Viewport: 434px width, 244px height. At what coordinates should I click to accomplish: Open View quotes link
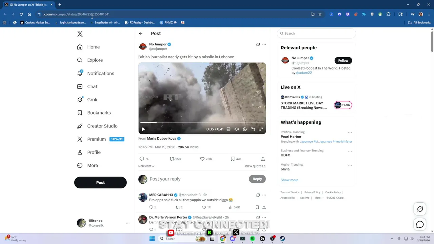click(x=255, y=166)
